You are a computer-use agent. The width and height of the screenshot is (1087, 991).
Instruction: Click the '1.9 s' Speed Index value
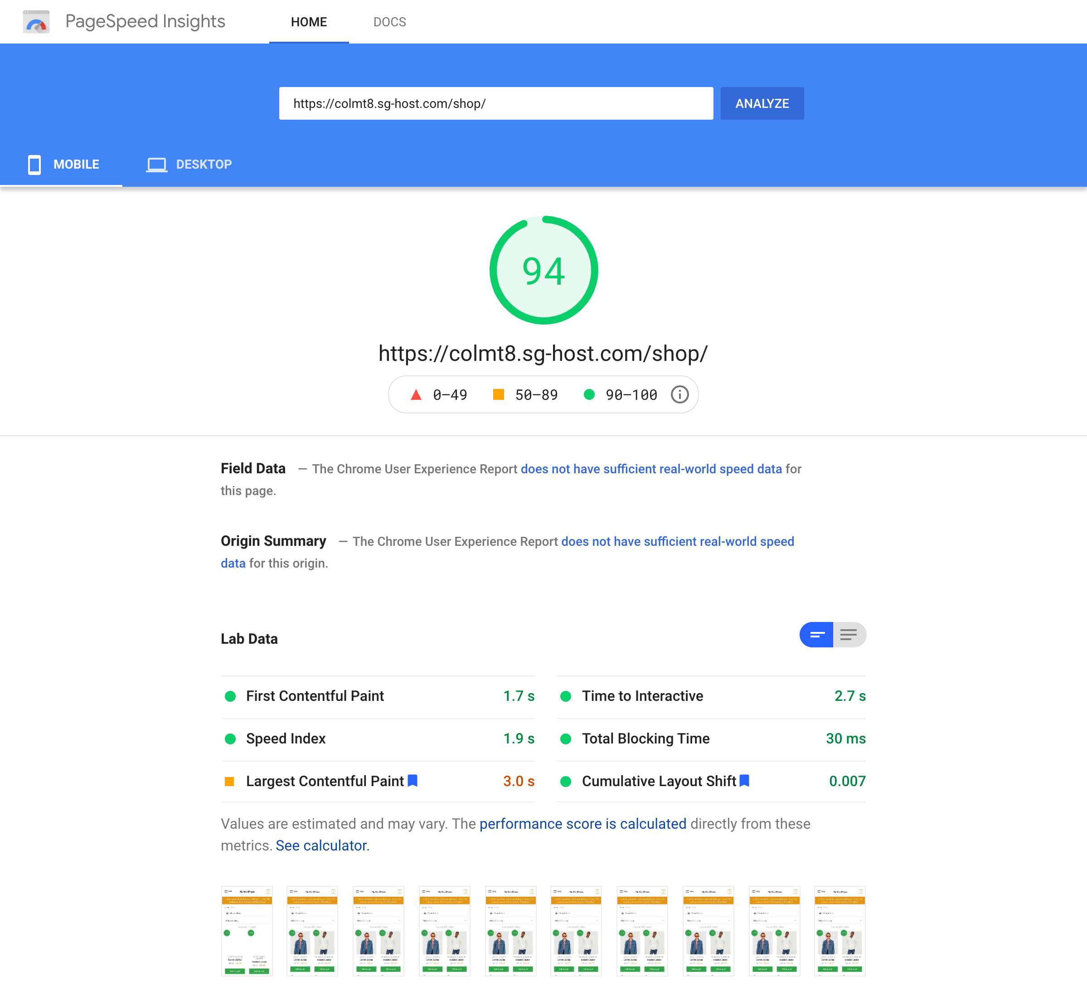pyautogui.click(x=519, y=738)
